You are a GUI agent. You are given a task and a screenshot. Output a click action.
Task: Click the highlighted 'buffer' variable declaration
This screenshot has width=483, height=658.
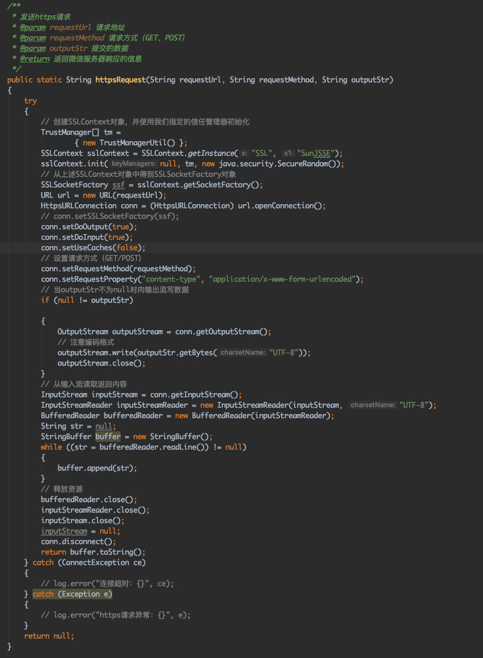(108, 437)
